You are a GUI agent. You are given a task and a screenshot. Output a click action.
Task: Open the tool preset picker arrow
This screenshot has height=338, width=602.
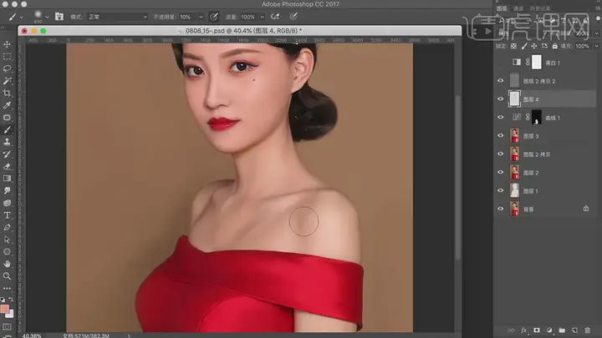(x=21, y=18)
